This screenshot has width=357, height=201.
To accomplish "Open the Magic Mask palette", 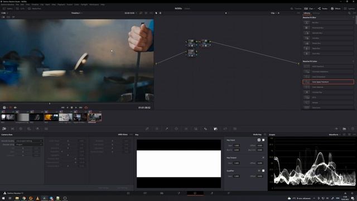I will point(196,129).
